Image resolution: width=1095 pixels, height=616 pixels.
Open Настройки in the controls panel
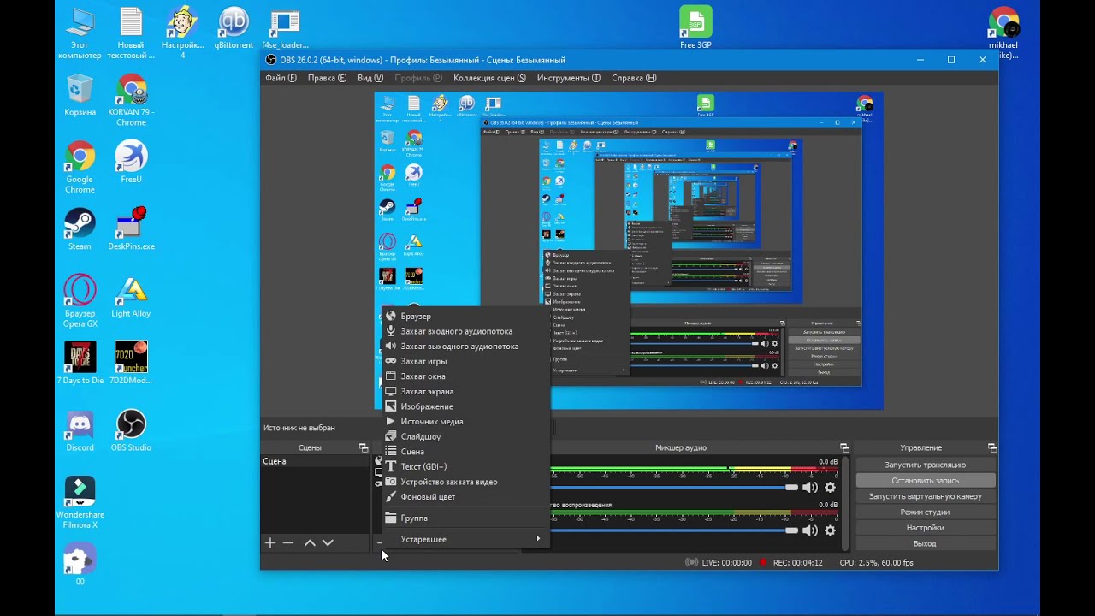[x=926, y=528]
